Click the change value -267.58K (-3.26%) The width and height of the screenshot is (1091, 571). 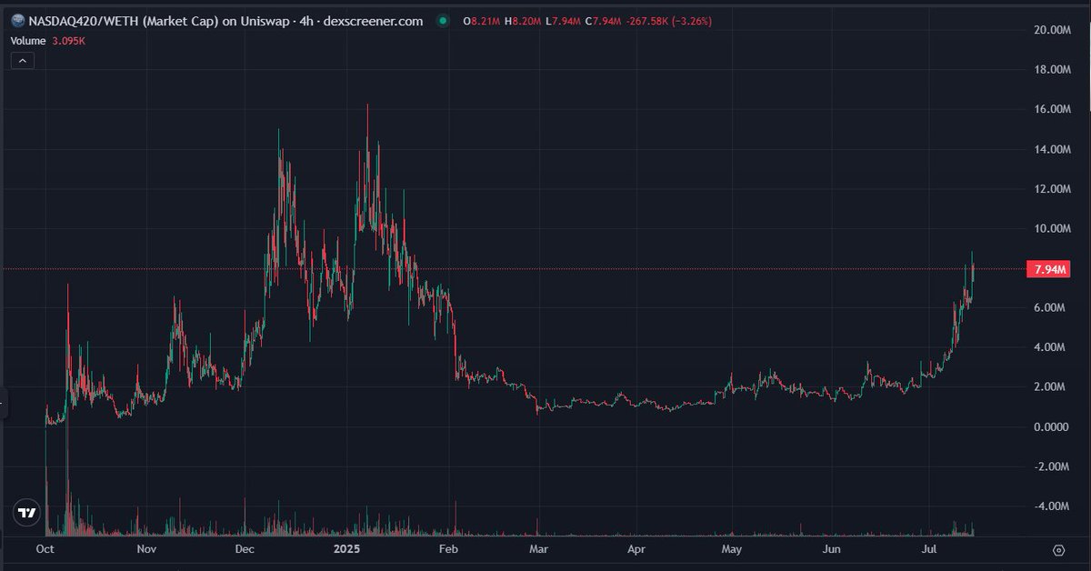[670, 22]
